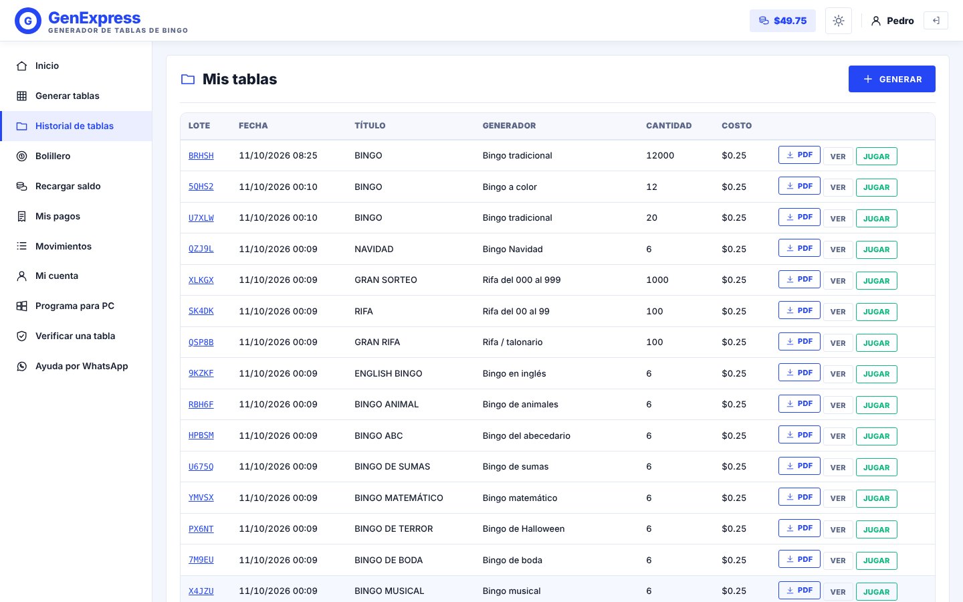This screenshot has height=602, width=963.
Task: Go to Inicio in the sidebar
Action: pos(76,66)
